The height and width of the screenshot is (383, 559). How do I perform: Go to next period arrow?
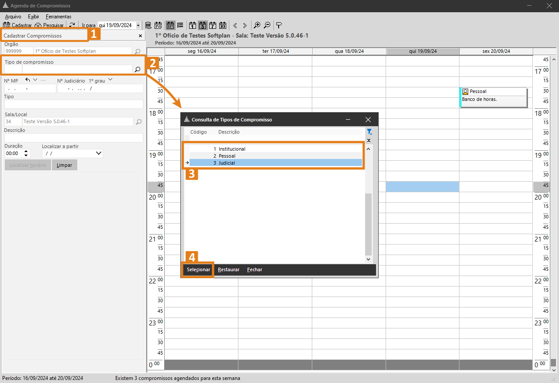(x=245, y=25)
